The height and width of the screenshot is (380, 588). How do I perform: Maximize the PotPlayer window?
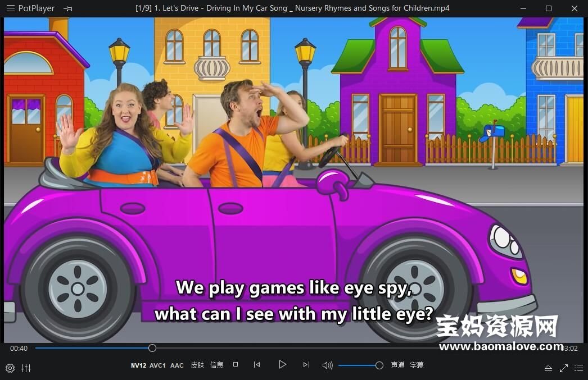pyautogui.click(x=548, y=8)
